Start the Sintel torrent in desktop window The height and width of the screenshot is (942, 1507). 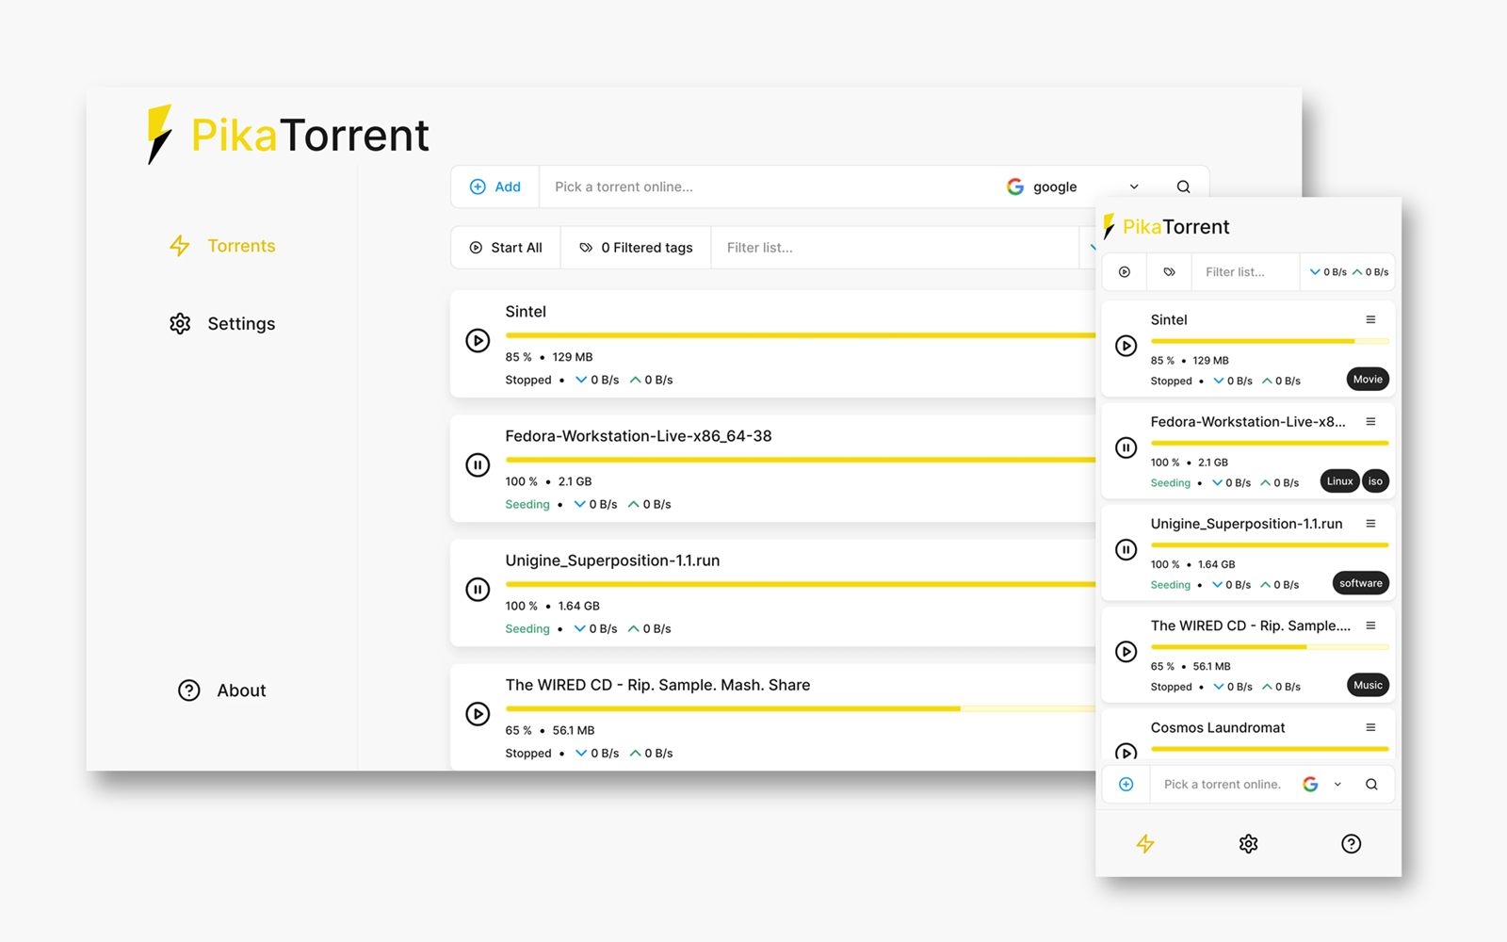point(478,340)
